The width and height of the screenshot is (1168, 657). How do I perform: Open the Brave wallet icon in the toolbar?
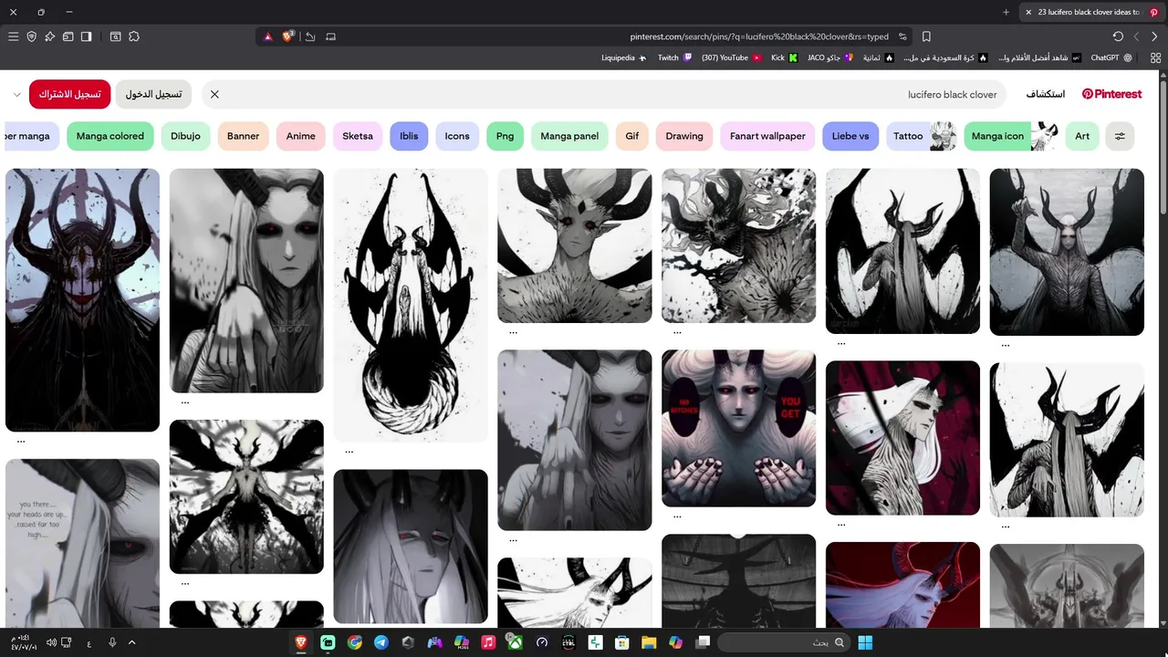pyautogui.click(x=68, y=36)
